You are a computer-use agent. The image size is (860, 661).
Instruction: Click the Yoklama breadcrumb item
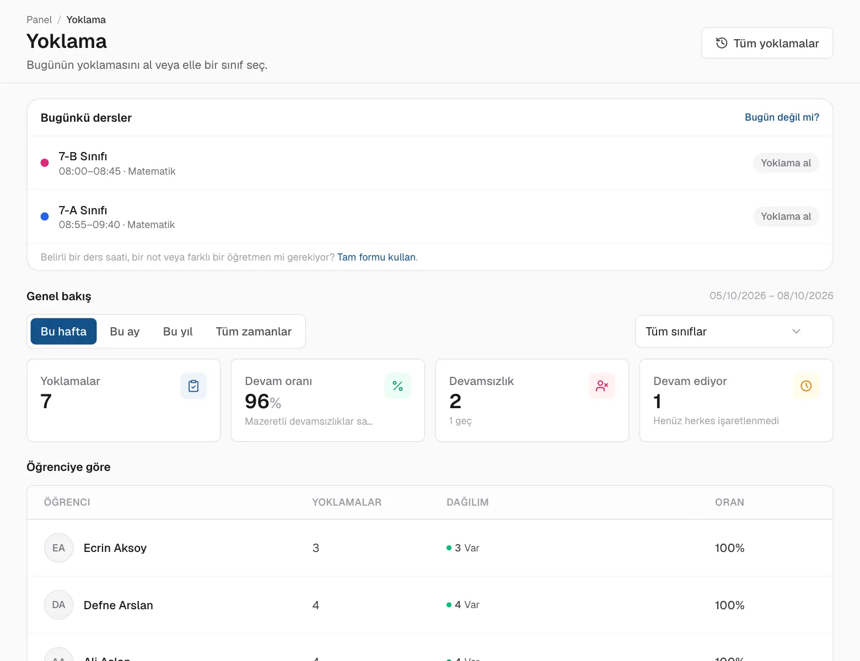coord(86,20)
